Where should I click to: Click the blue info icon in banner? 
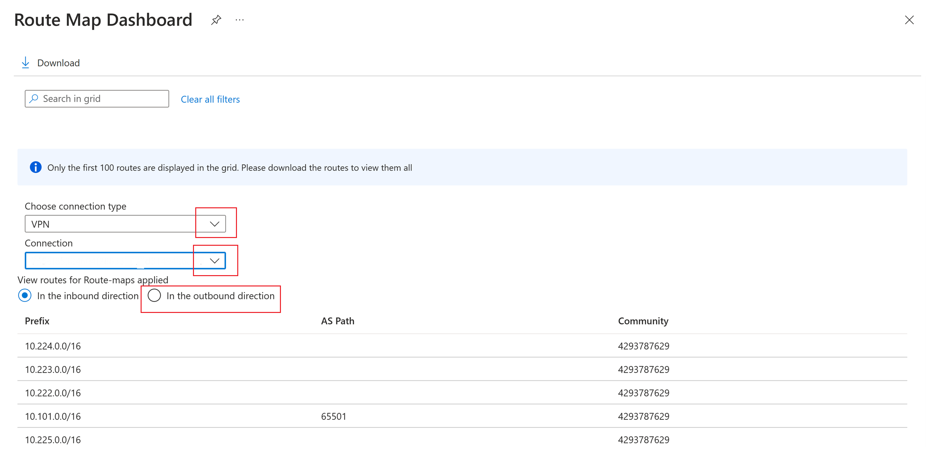(35, 167)
